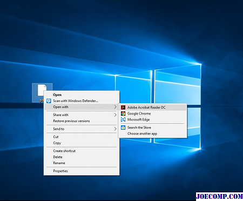Select Cut from the context menu
The height and width of the screenshot is (201, 243).
(x=82, y=137)
